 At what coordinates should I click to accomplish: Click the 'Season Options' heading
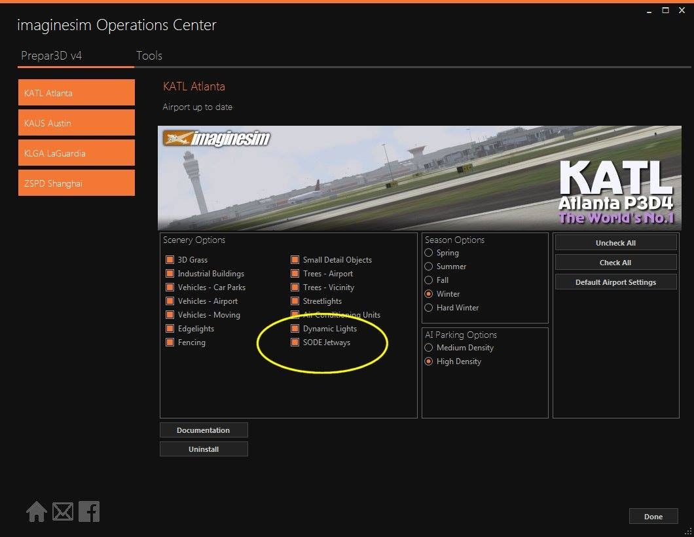tap(454, 240)
